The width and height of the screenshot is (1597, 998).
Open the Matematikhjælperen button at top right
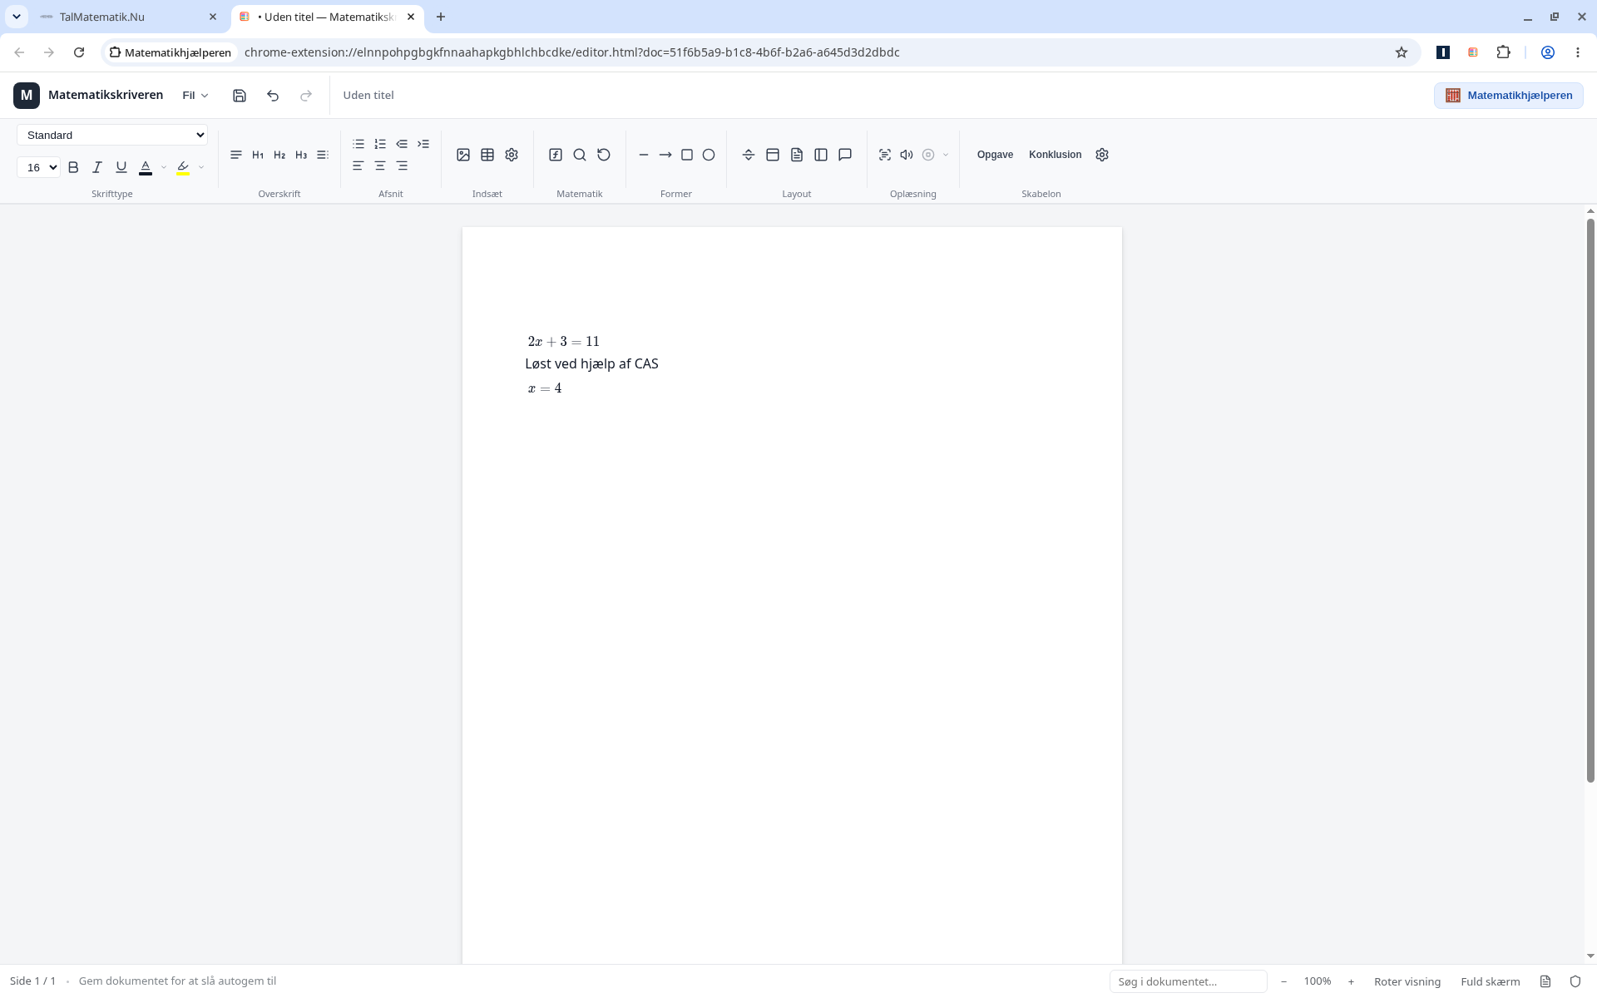[1509, 96]
